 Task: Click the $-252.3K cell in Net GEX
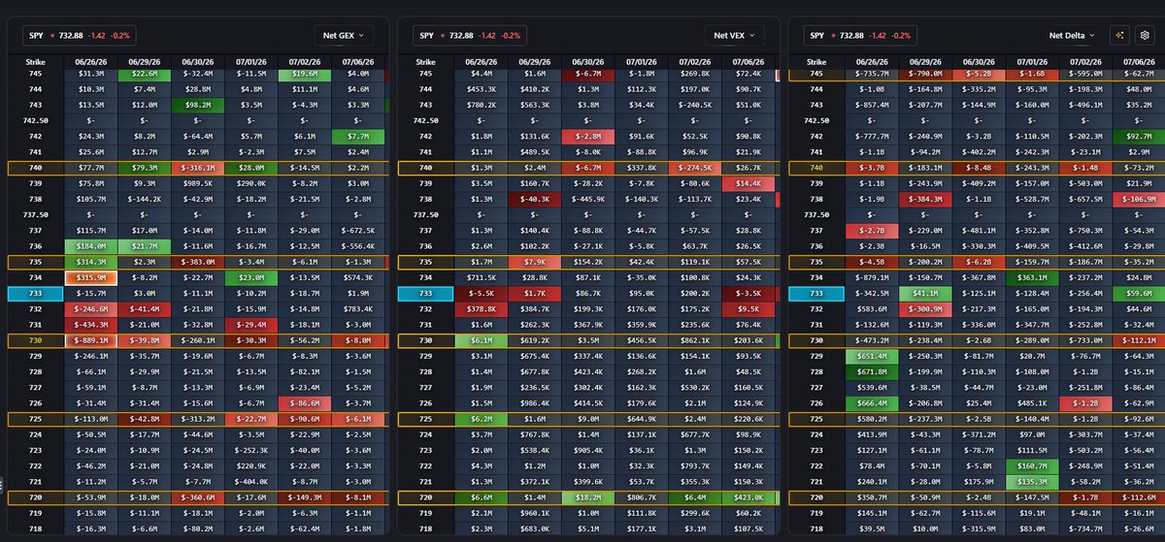(x=250, y=450)
